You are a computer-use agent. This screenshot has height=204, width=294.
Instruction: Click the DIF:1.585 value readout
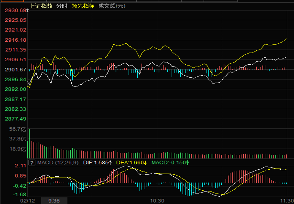click(97, 162)
